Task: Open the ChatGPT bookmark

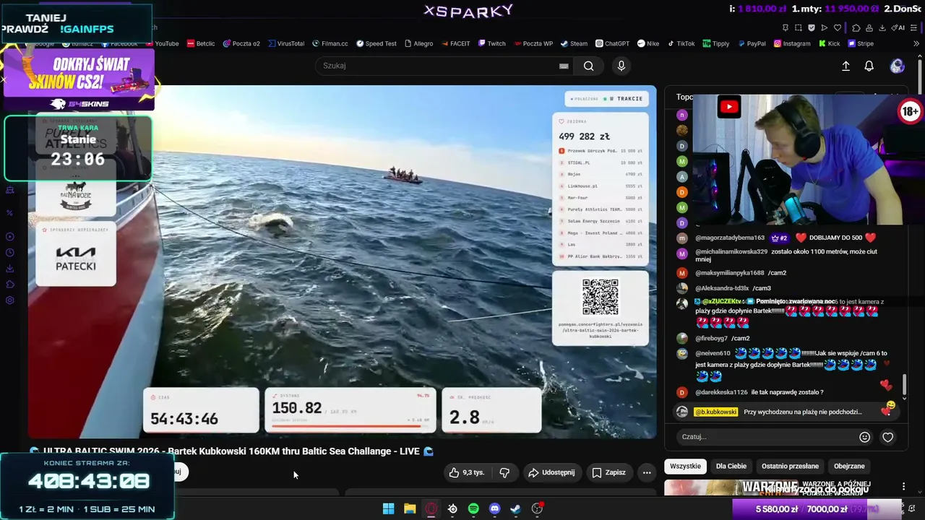Action: click(612, 43)
